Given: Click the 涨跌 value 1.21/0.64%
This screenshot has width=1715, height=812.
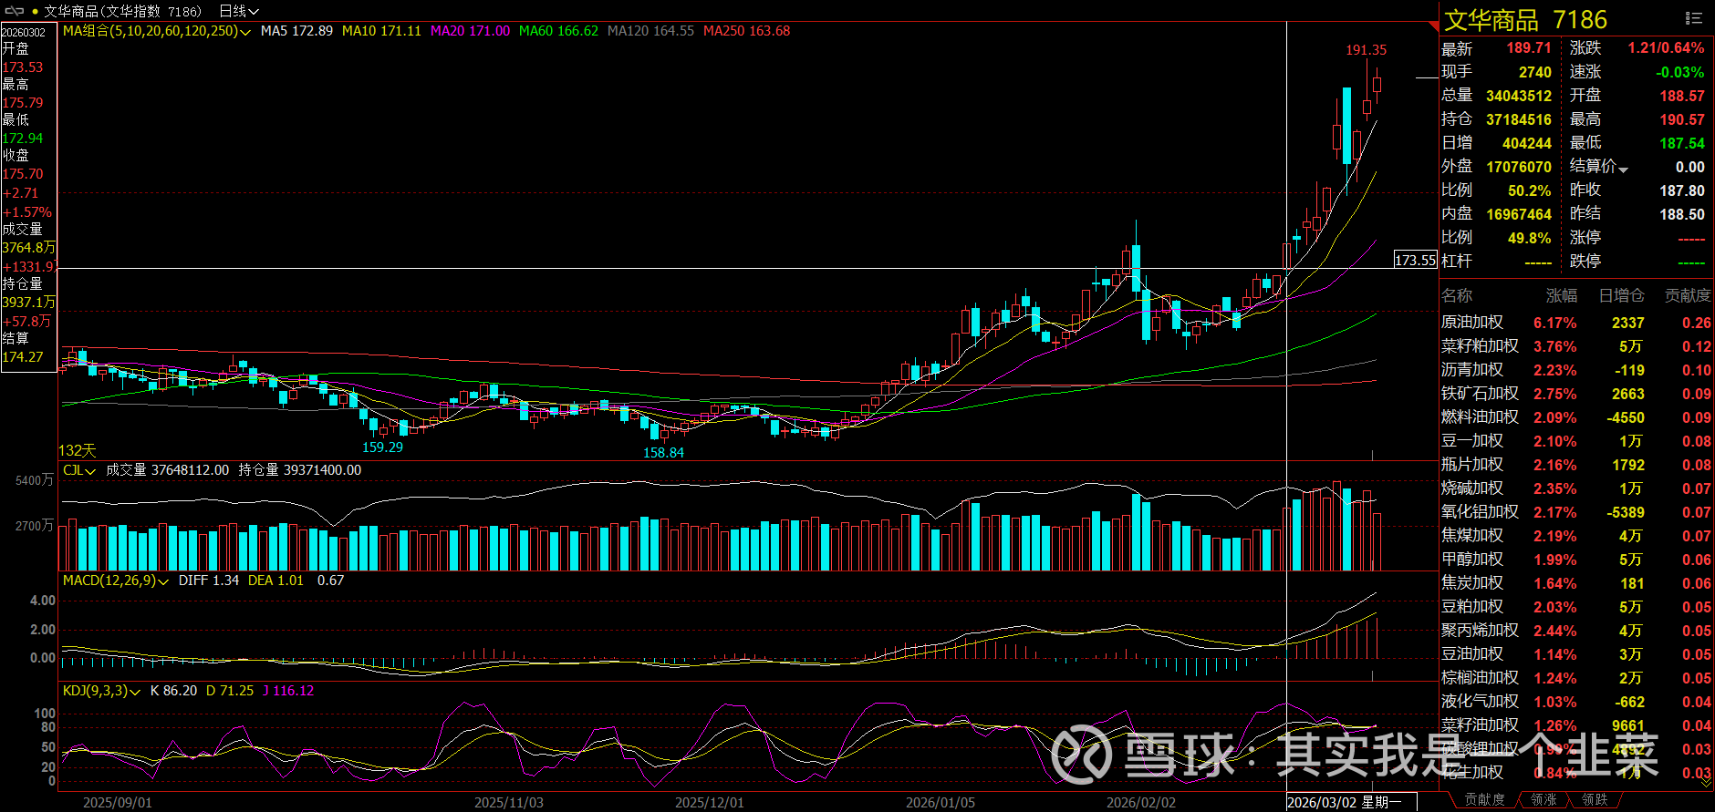Looking at the screenshot, I should coord(1666,48).
